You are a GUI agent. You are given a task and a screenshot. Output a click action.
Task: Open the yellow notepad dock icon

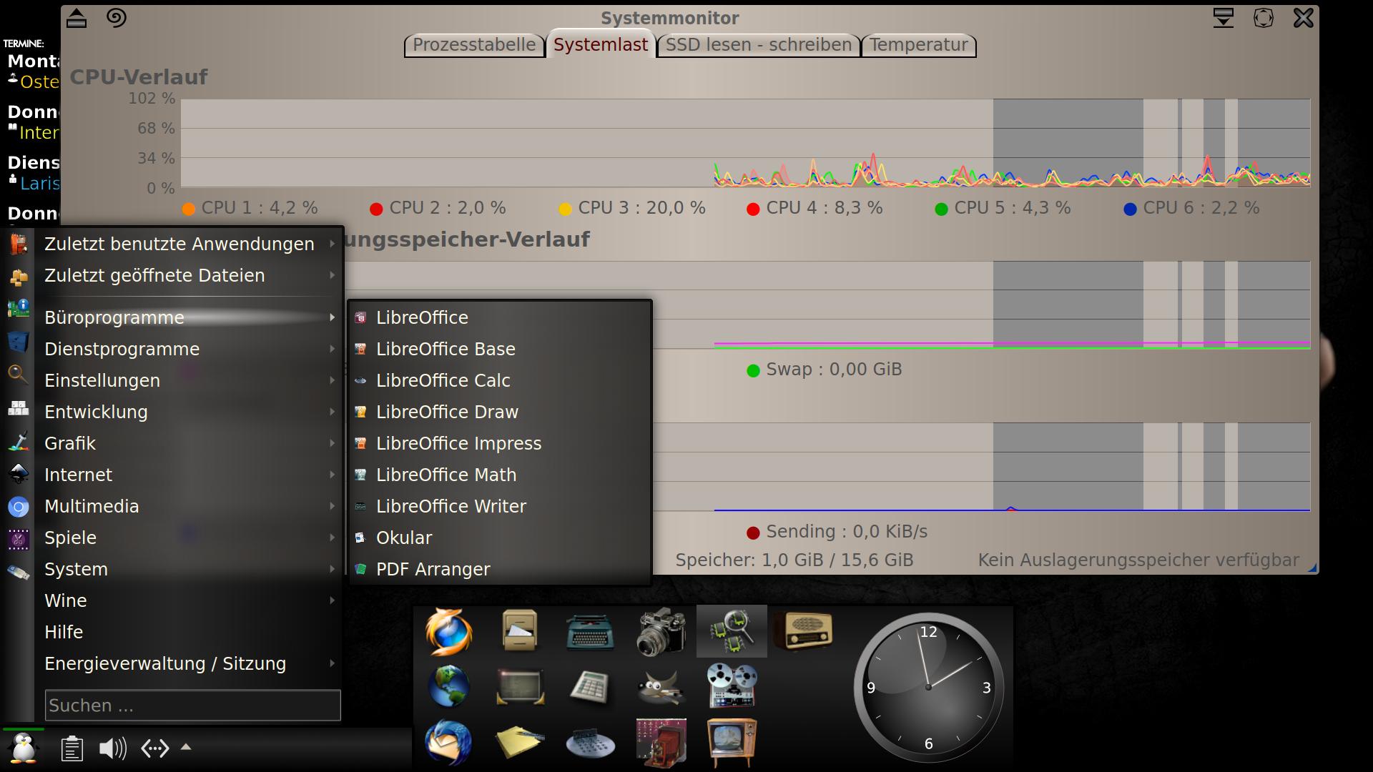(x=520, y=743)
